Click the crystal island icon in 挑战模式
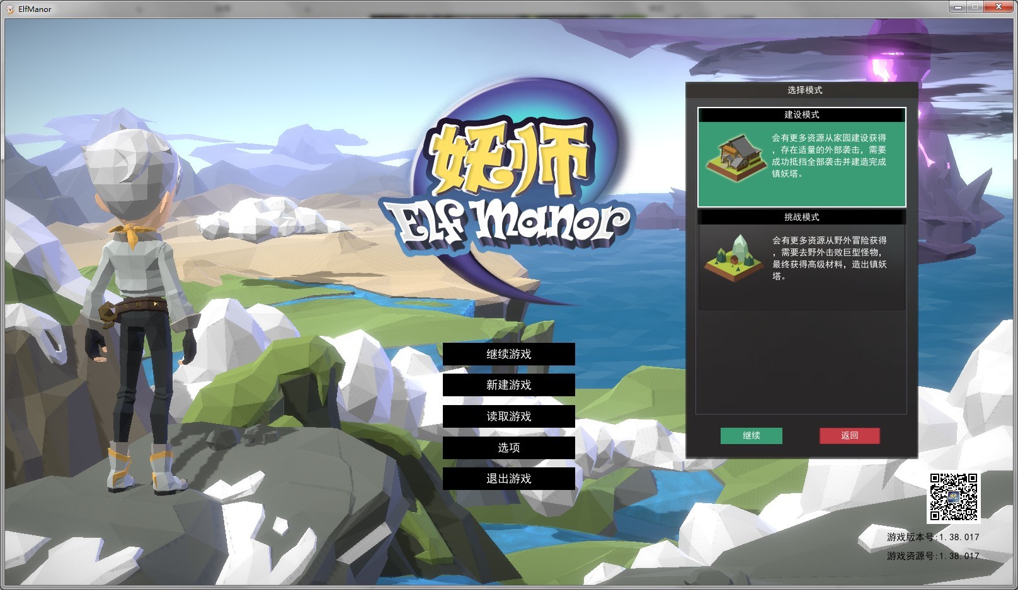The width and height of the screenshot is (1018, 590). coord(735,259)
